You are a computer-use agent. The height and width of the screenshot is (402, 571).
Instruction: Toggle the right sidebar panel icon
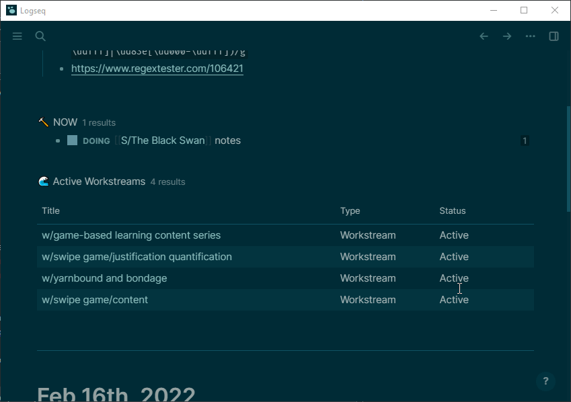tap(554, 36)
